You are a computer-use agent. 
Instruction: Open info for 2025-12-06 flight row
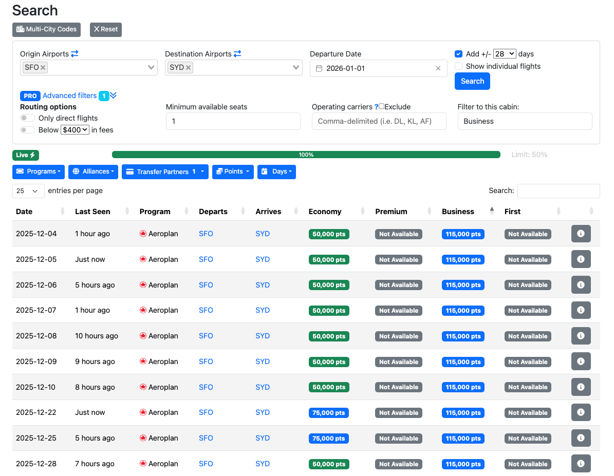[x=581, y=284]
